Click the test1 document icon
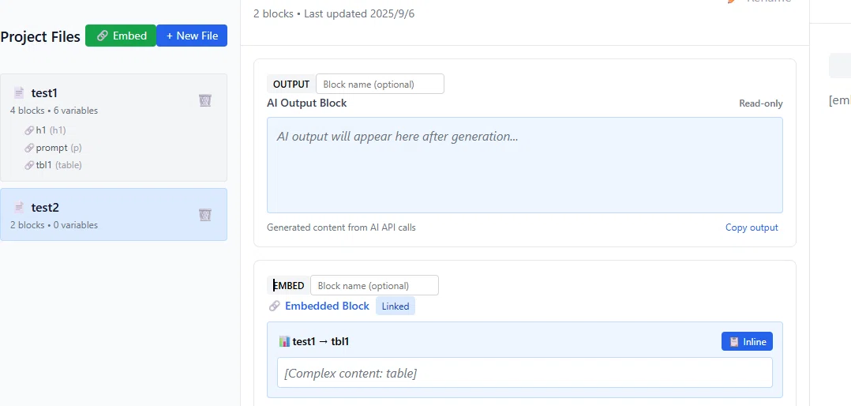Screen dimensions: 851x406 point(19,93)
